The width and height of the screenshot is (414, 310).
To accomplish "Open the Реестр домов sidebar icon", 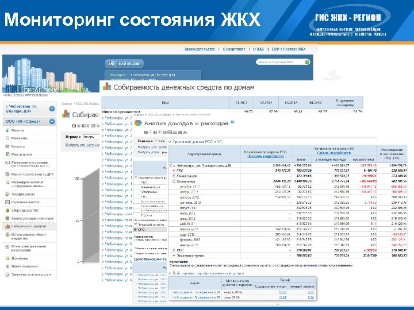I will (7, 154).
